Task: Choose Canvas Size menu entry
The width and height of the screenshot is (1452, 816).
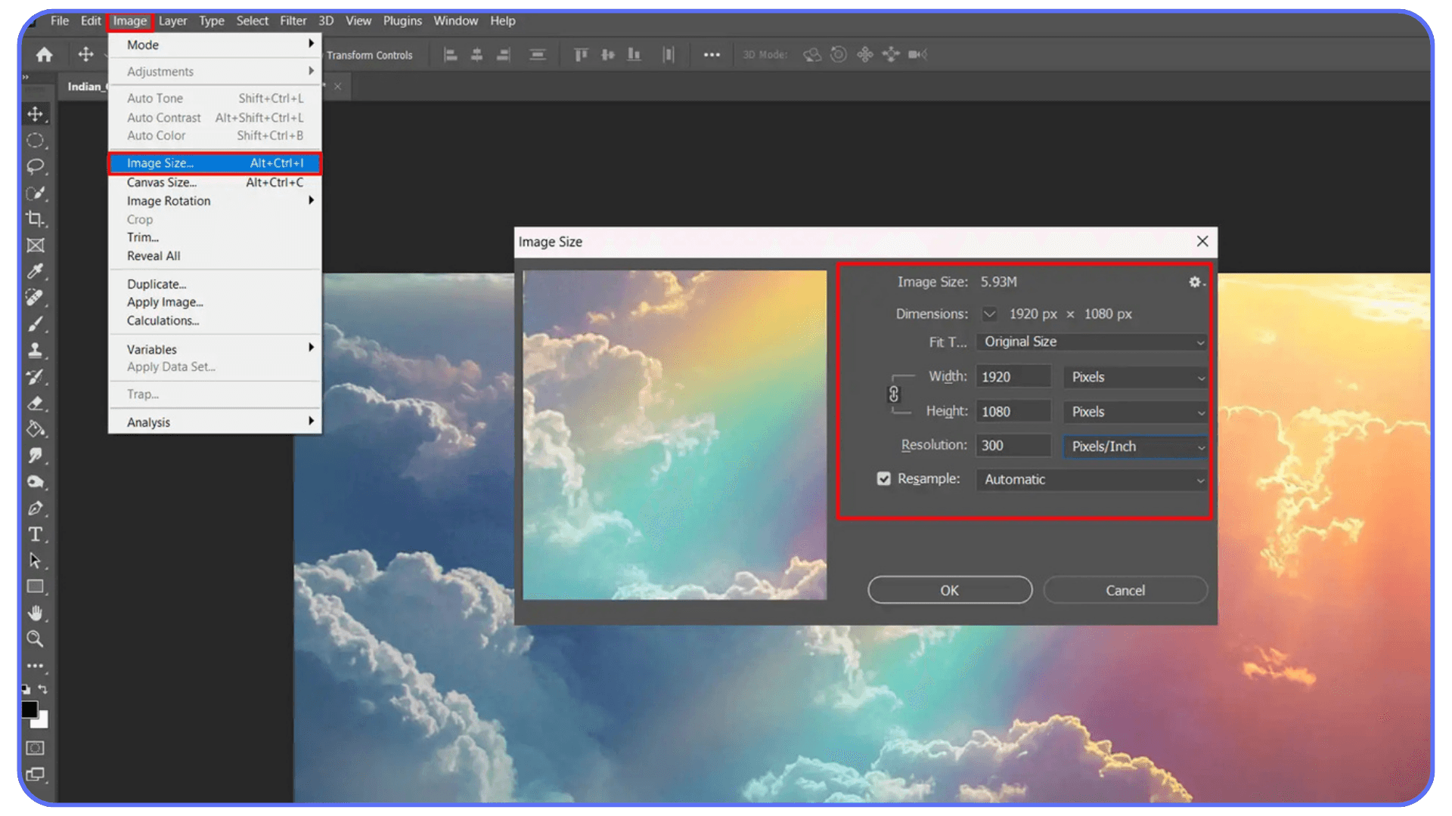Action: pyautogui.click(x=215, y=182)
